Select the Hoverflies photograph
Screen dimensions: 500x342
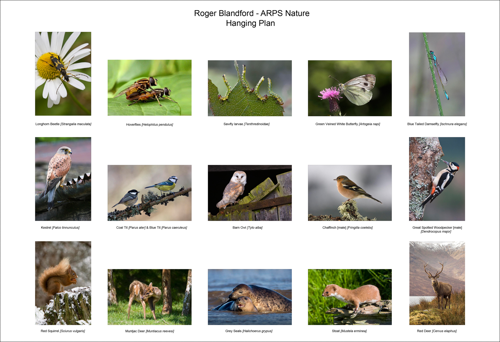coord(149,87)
